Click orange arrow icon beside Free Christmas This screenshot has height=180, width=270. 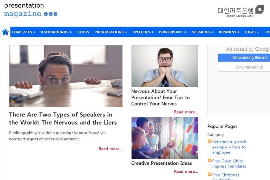coord(210,175)
